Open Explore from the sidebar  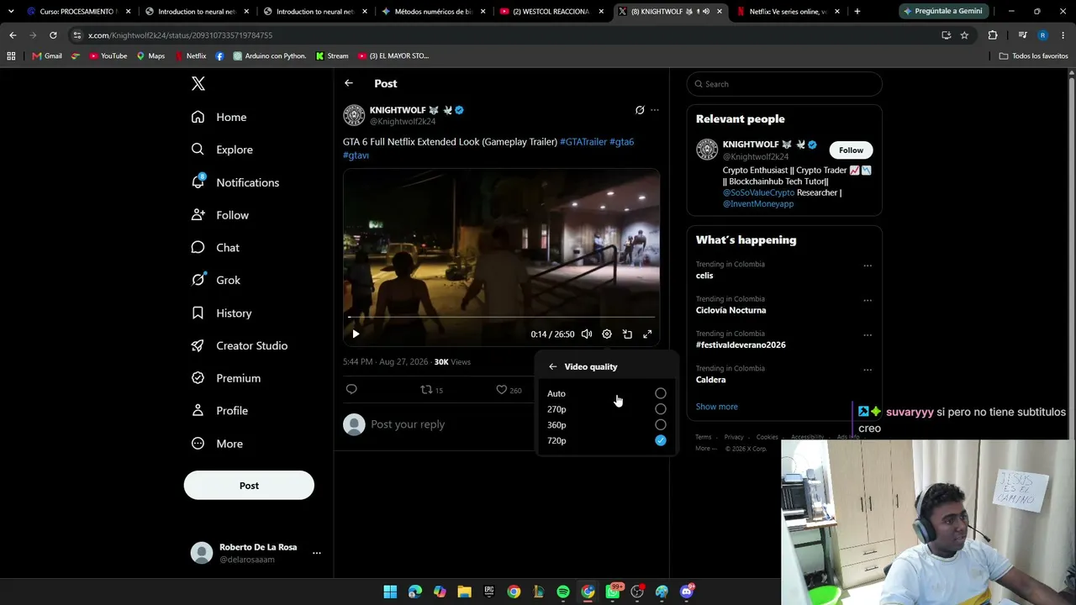222,150
